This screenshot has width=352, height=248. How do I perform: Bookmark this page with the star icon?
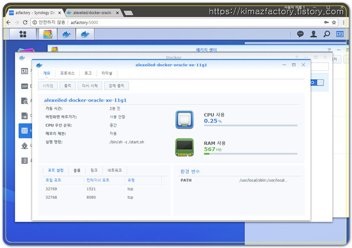click(334, 22)
